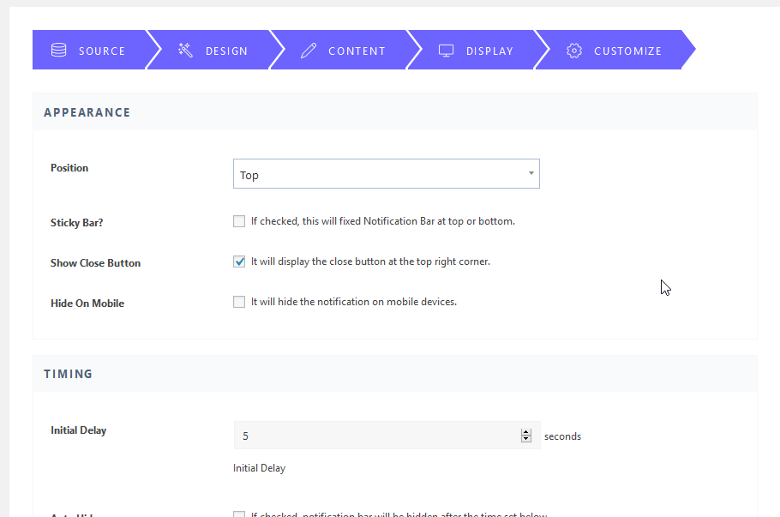Select the DISPLAY step tab
780x517 pixels.
tap(489, 51)
